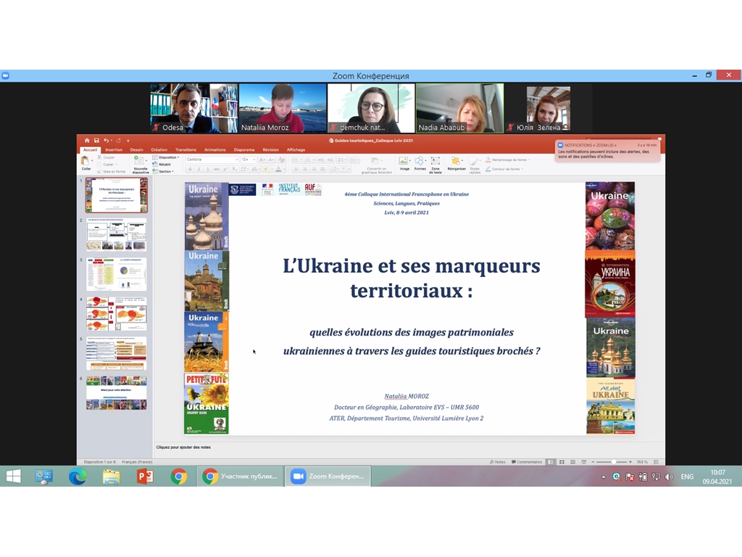Toggle subscript x₂ button
Image resolution: width=742 pixels, height=557 pixels.
click(235, 169)
